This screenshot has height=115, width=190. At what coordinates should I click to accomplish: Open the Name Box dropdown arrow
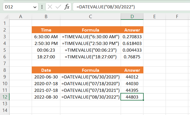click(x=35, y=7)
